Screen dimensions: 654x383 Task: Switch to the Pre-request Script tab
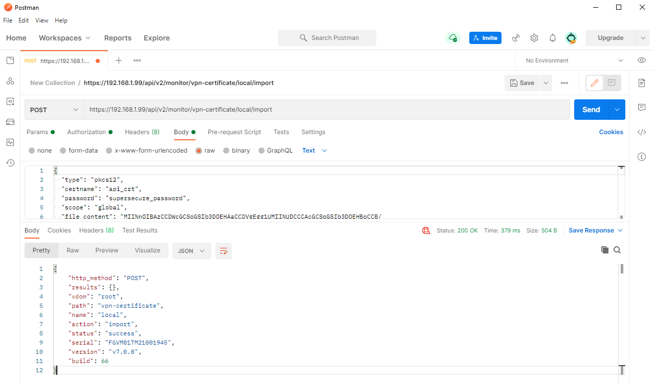(234, 132)
